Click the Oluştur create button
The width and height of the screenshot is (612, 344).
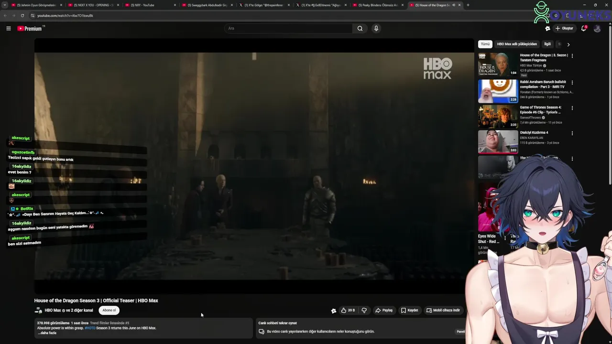click(564, 28)
